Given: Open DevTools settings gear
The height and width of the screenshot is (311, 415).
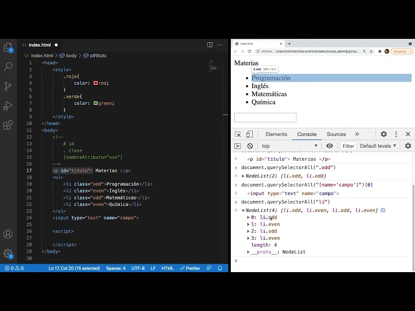Looking at the screenshot, I should 384,134.
